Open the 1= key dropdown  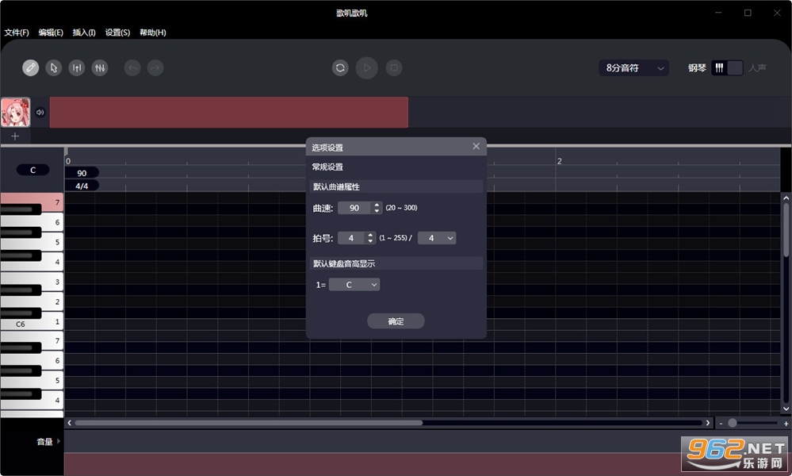pyautogui.click(x=354, y=285)
